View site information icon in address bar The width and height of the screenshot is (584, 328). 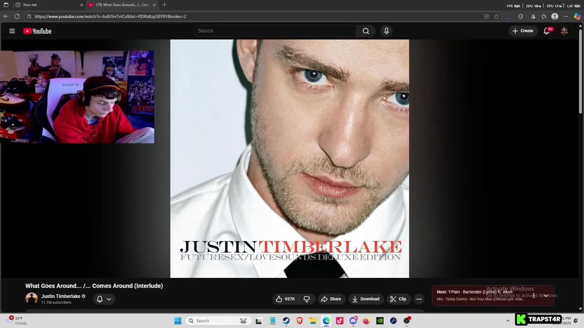pyautogui.click(x=29, y=16)
